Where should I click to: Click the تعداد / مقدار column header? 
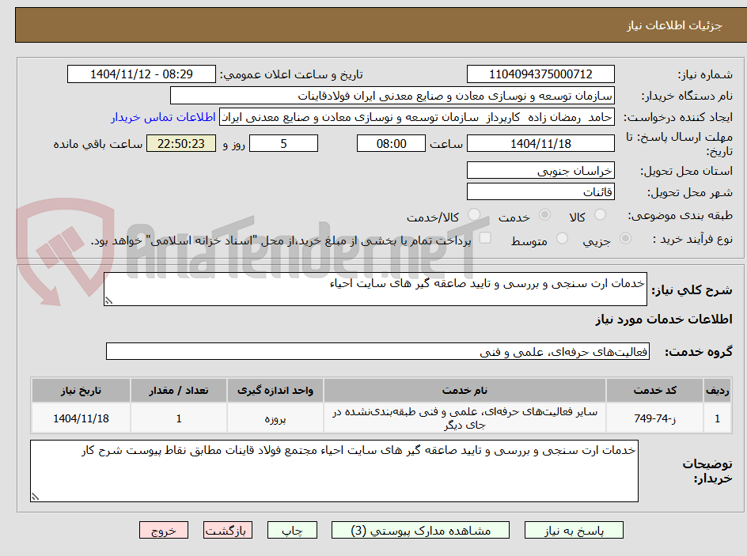click(x=179, y=391)
